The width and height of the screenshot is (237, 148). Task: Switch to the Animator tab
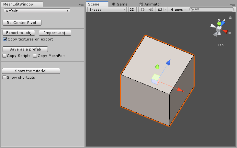pos(150,4)
